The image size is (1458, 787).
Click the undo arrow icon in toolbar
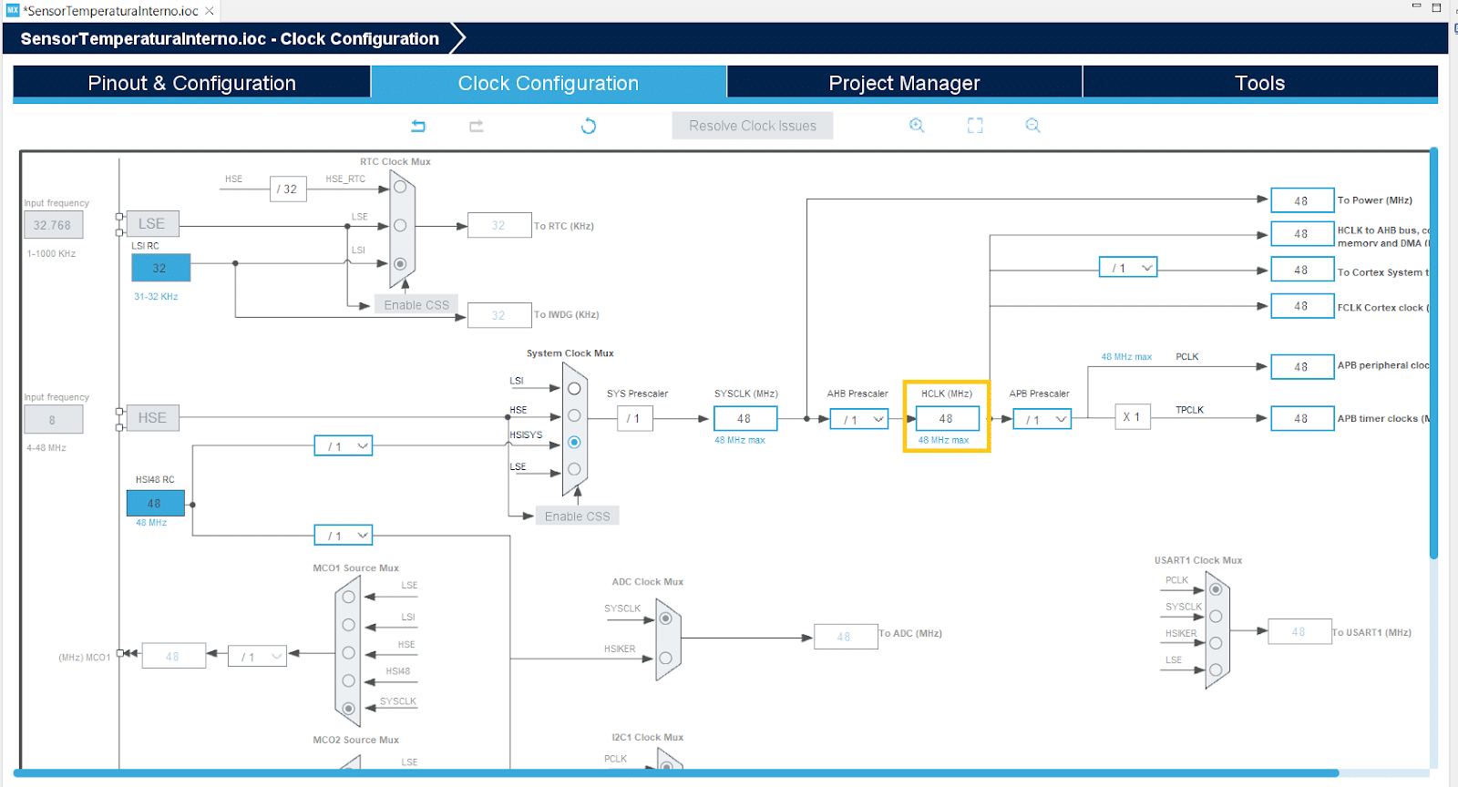tap(418, 126)
